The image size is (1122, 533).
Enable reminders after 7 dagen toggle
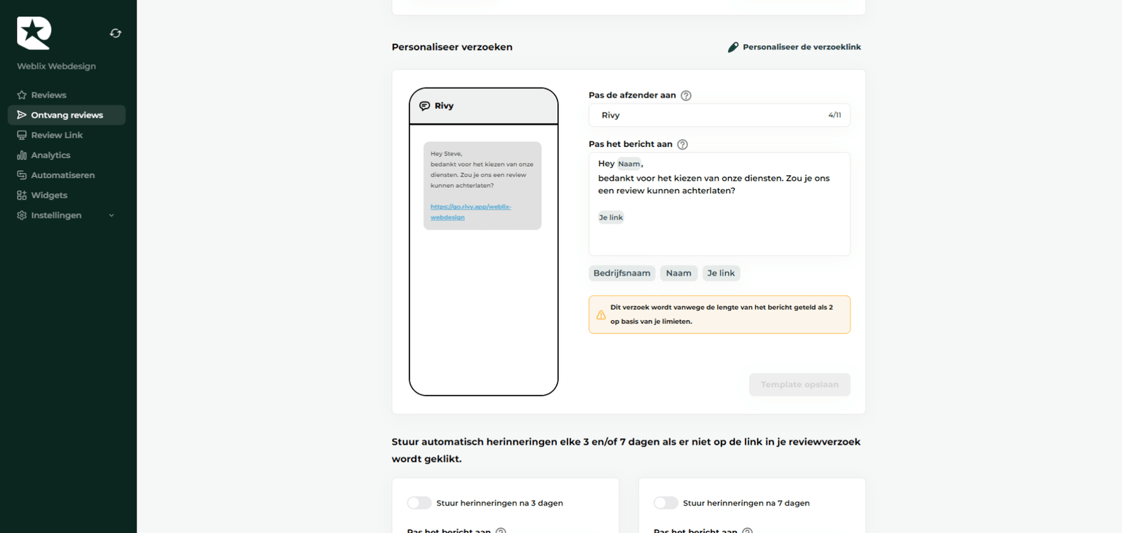665,503
